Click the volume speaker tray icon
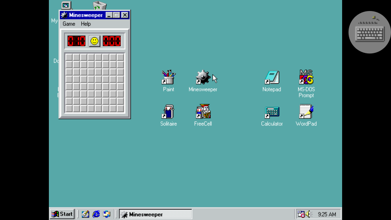 pos(309,214)
